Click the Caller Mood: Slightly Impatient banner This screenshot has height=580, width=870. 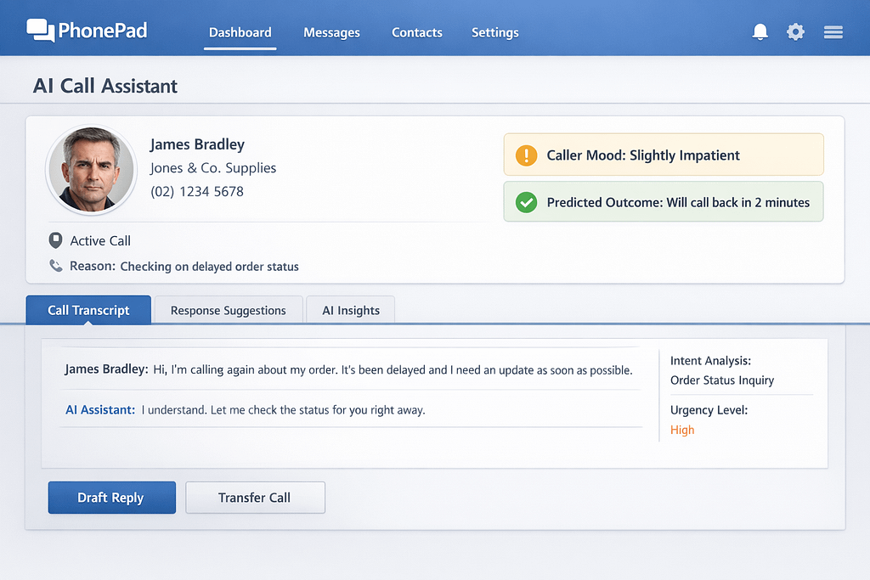[664, 155]
